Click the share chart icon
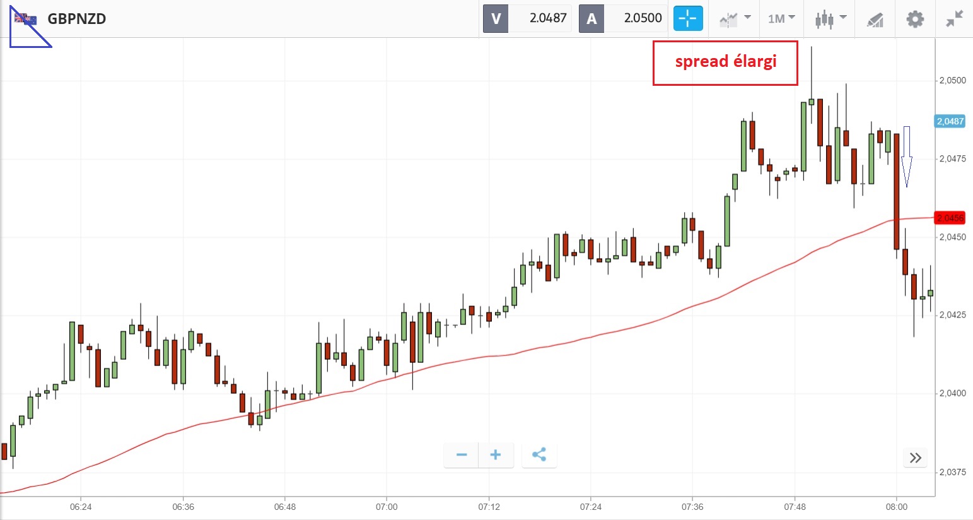973x520 pixels. pos(539,455)
